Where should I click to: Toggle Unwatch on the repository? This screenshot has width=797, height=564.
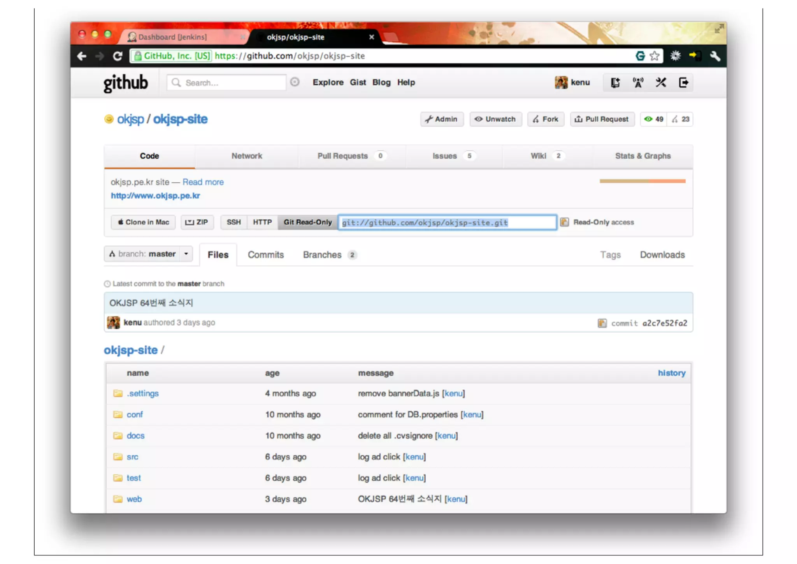pos(495,119)
